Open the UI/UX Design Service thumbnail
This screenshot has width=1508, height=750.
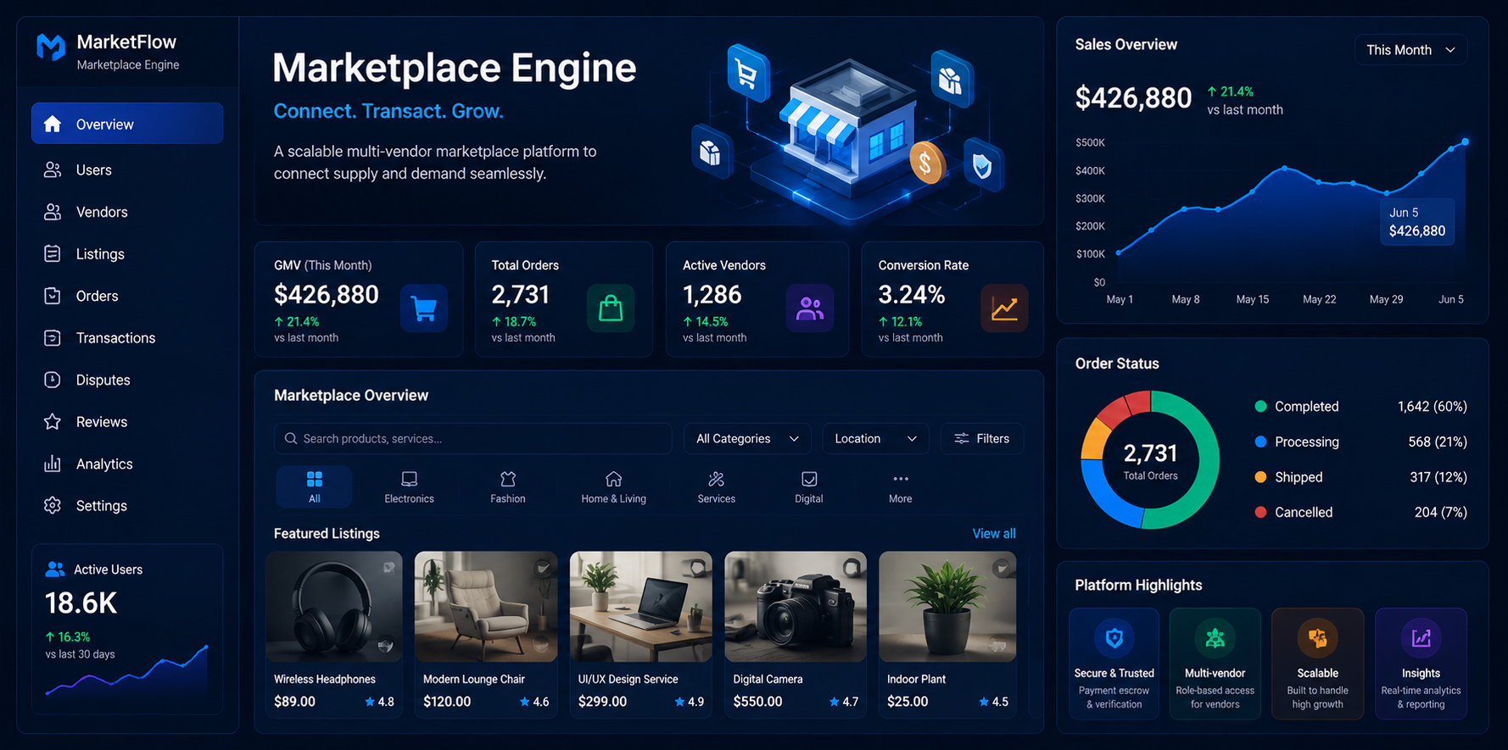coord(640,607)
